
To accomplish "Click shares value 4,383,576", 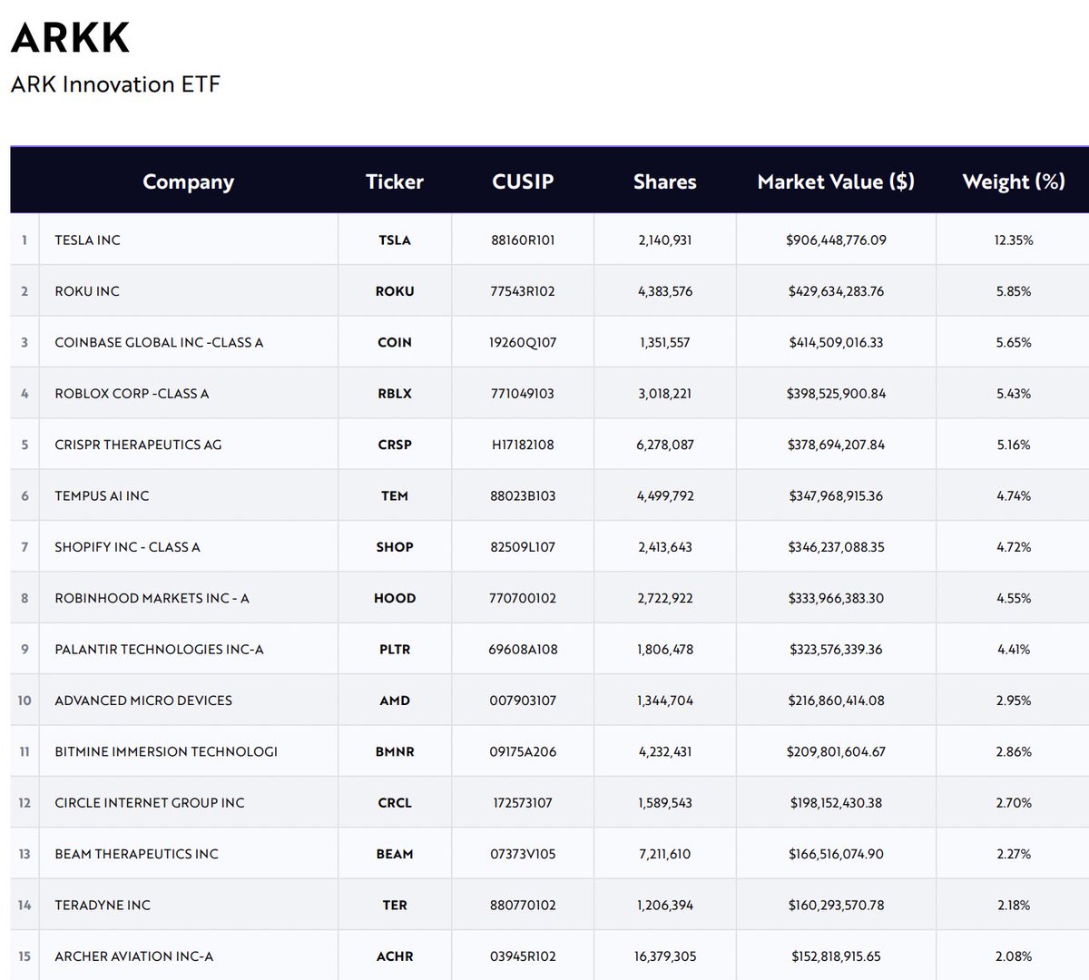I will tap(665, 291).
